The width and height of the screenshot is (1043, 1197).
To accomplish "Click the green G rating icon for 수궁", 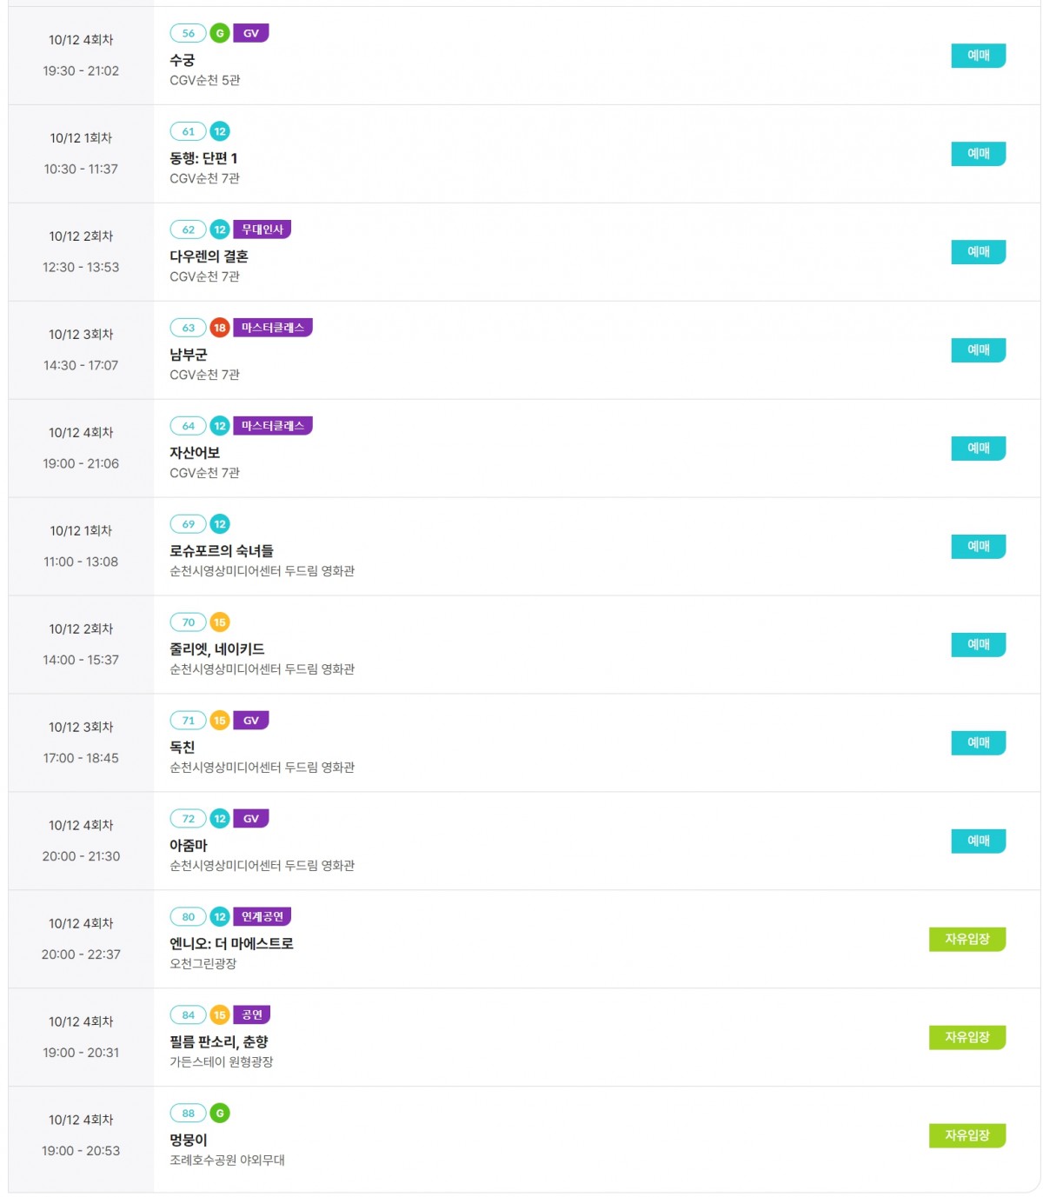I will coord(220,34).
